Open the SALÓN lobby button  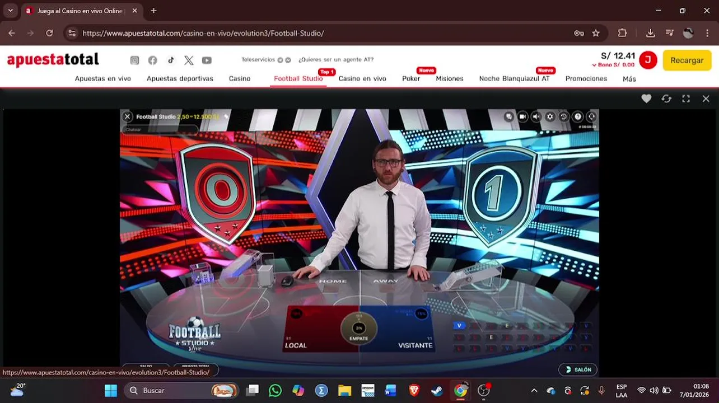coord(578,369)
